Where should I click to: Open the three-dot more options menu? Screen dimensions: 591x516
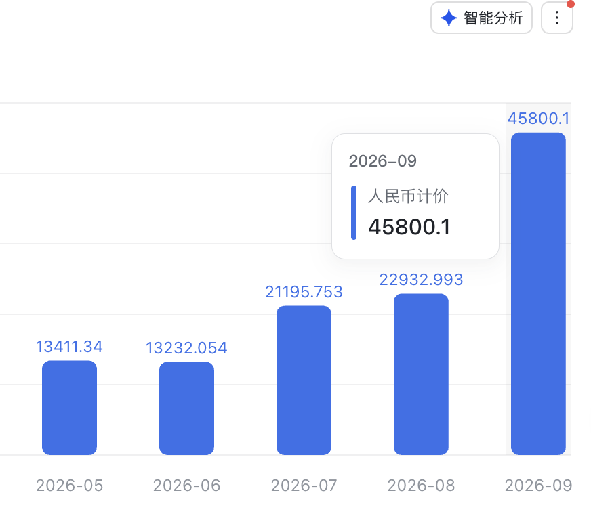pos(557,18)
